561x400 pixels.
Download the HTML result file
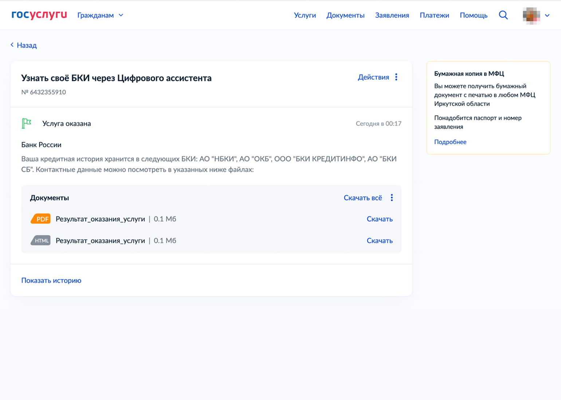[x=380, y=240]
